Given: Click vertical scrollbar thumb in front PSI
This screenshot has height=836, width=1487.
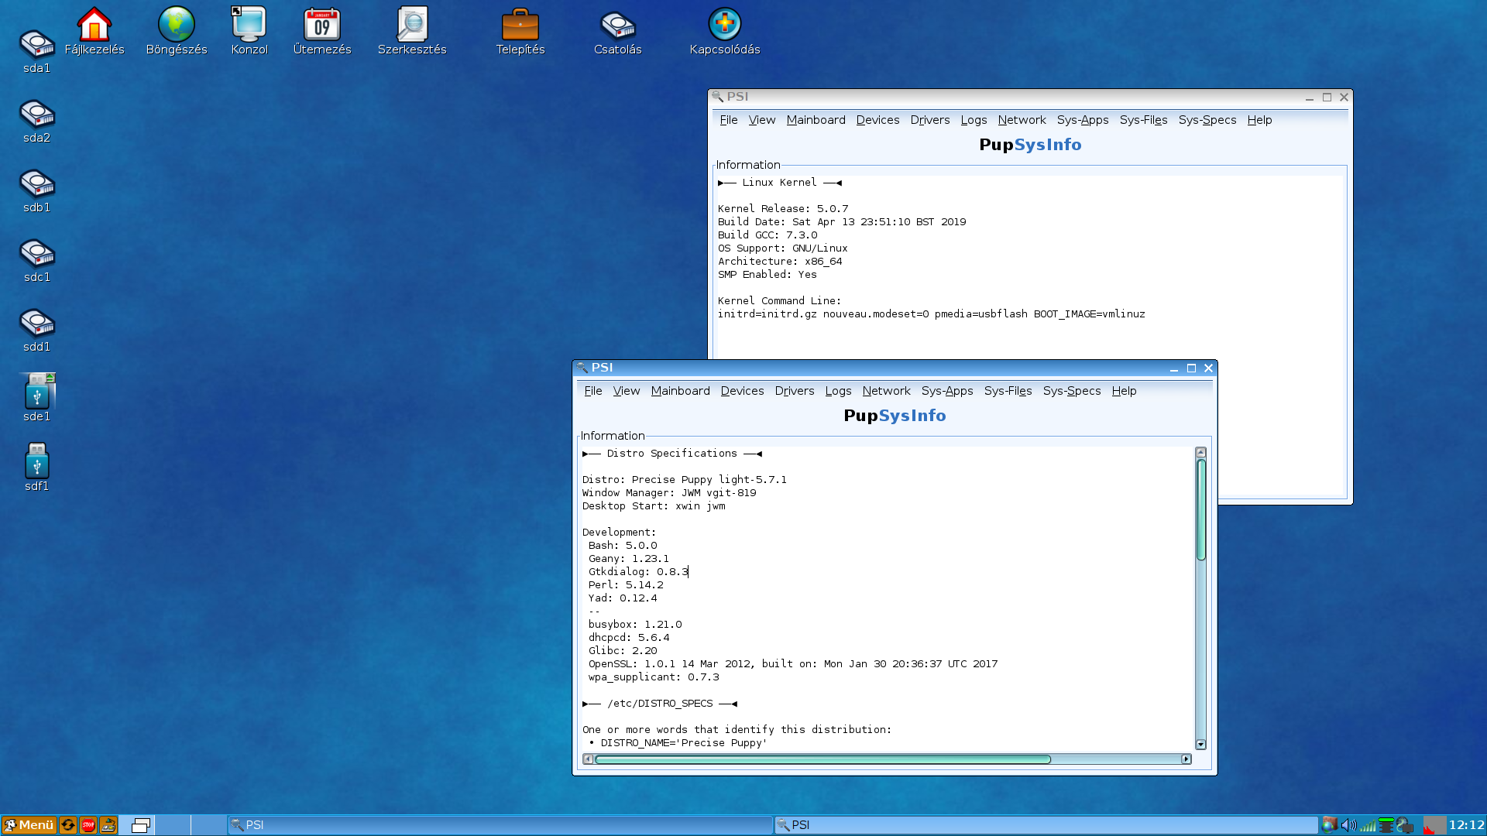Looking at the screenshot, I should pyautogui.click(x=1201, y=509).
